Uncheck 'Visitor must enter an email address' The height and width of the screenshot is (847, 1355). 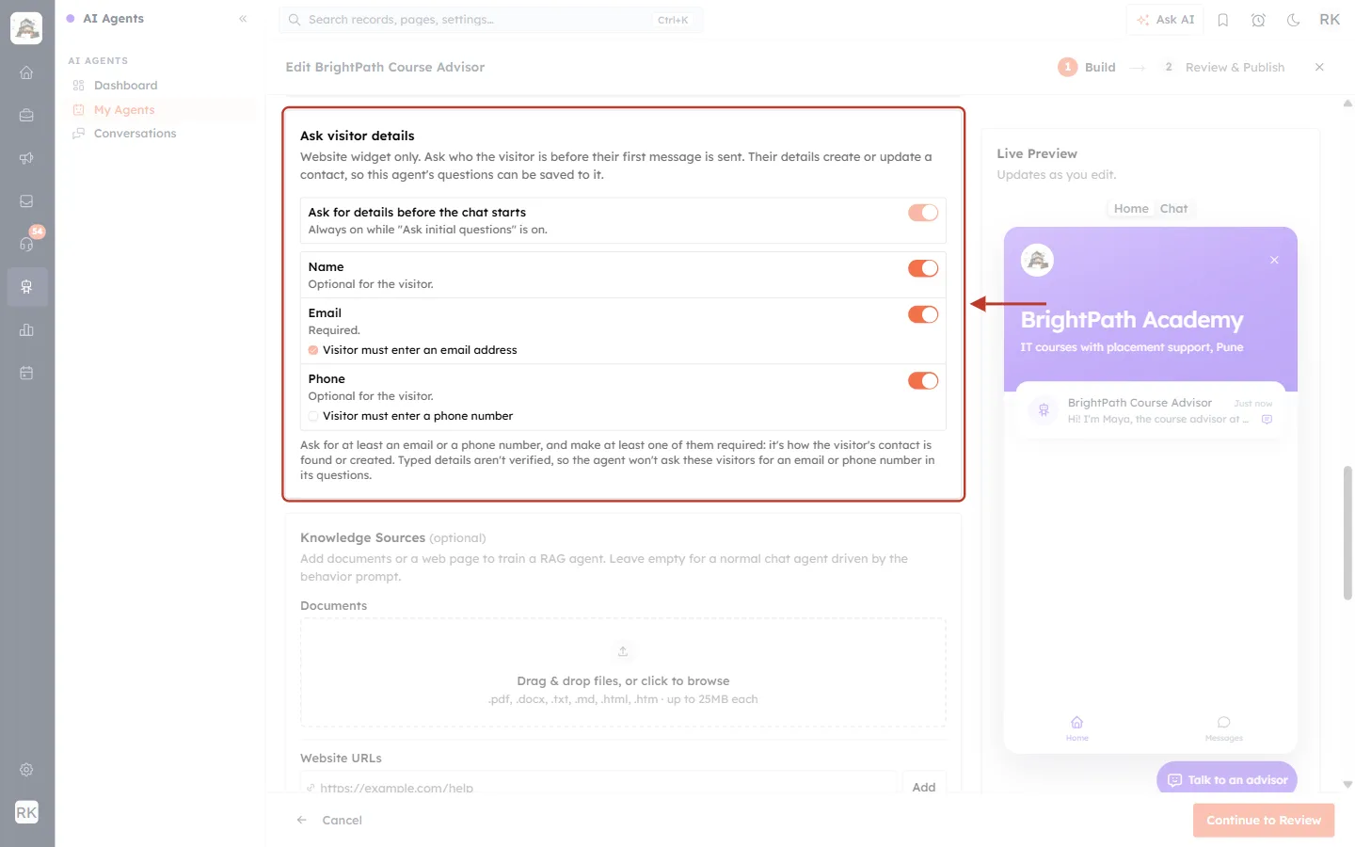[x=313, y=350]
